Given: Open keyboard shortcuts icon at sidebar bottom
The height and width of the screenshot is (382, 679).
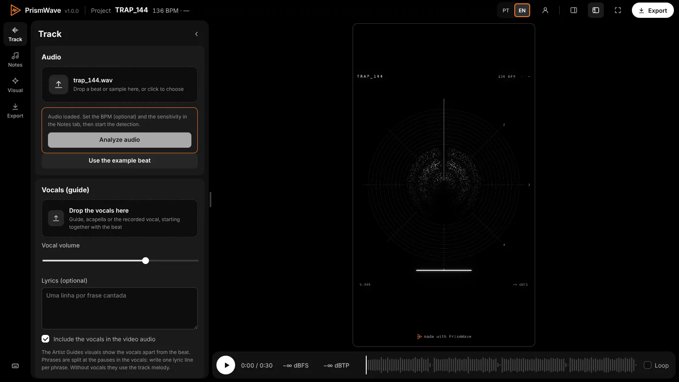Looking at the screenshot, I should pos(15,366).
